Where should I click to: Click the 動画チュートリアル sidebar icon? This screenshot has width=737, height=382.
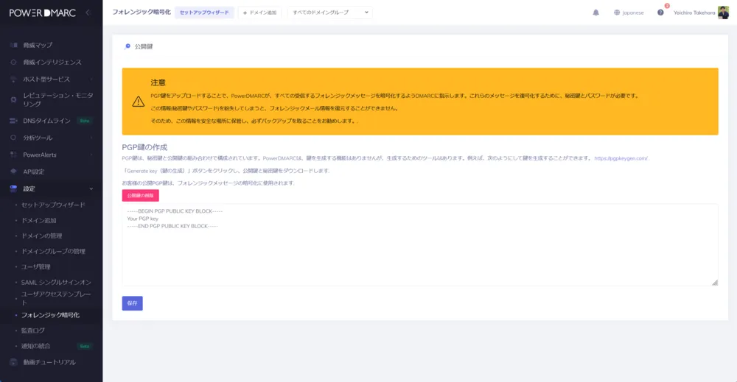(x=13, y=362)
